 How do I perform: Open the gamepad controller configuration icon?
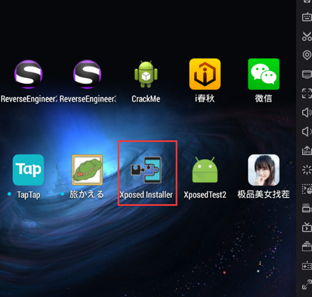pyautogui.click(x=307, y=266)
